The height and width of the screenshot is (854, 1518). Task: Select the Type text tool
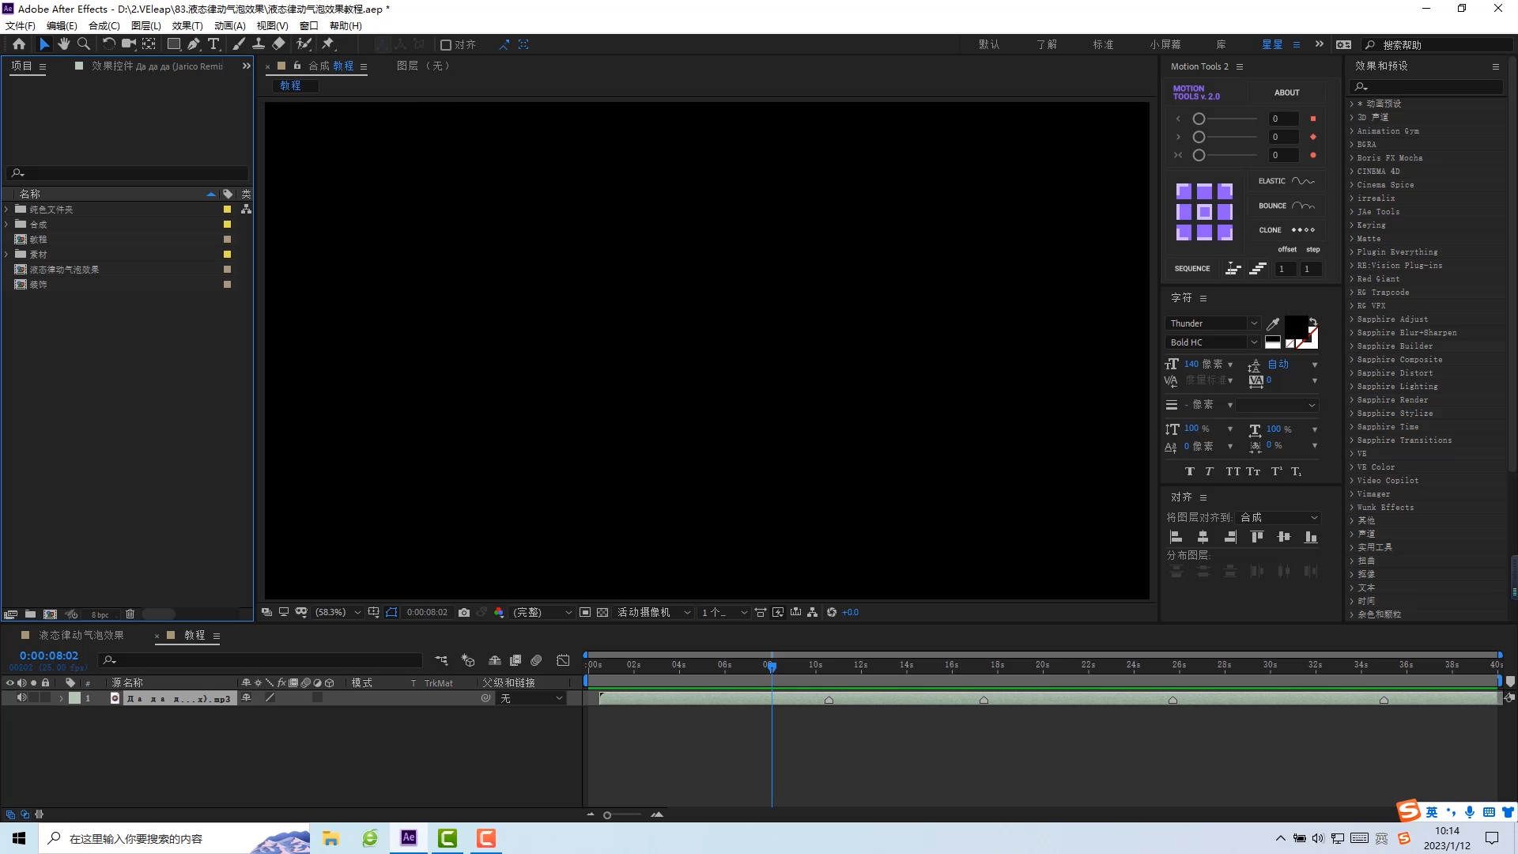pos(213,44)
